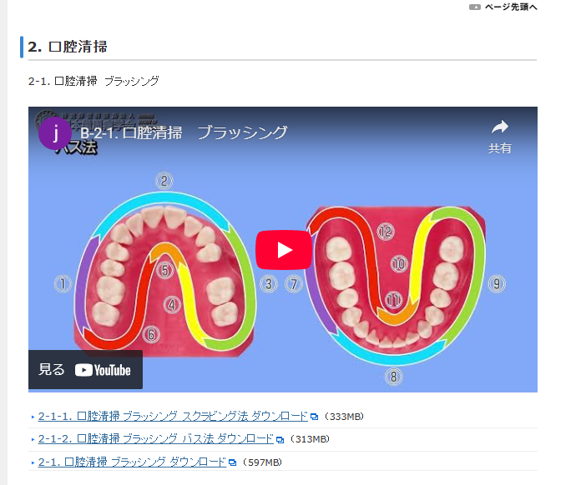The width and height of the screenshot is (586, 485).
Task: Click the up-arrow icon beside ページ先頭へ
Action: pos(475,7)
